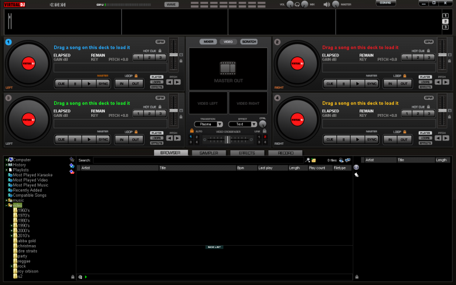Screen dimensions: 456x285
Task: Click the add favorite folder star icon
Action: 72,160
